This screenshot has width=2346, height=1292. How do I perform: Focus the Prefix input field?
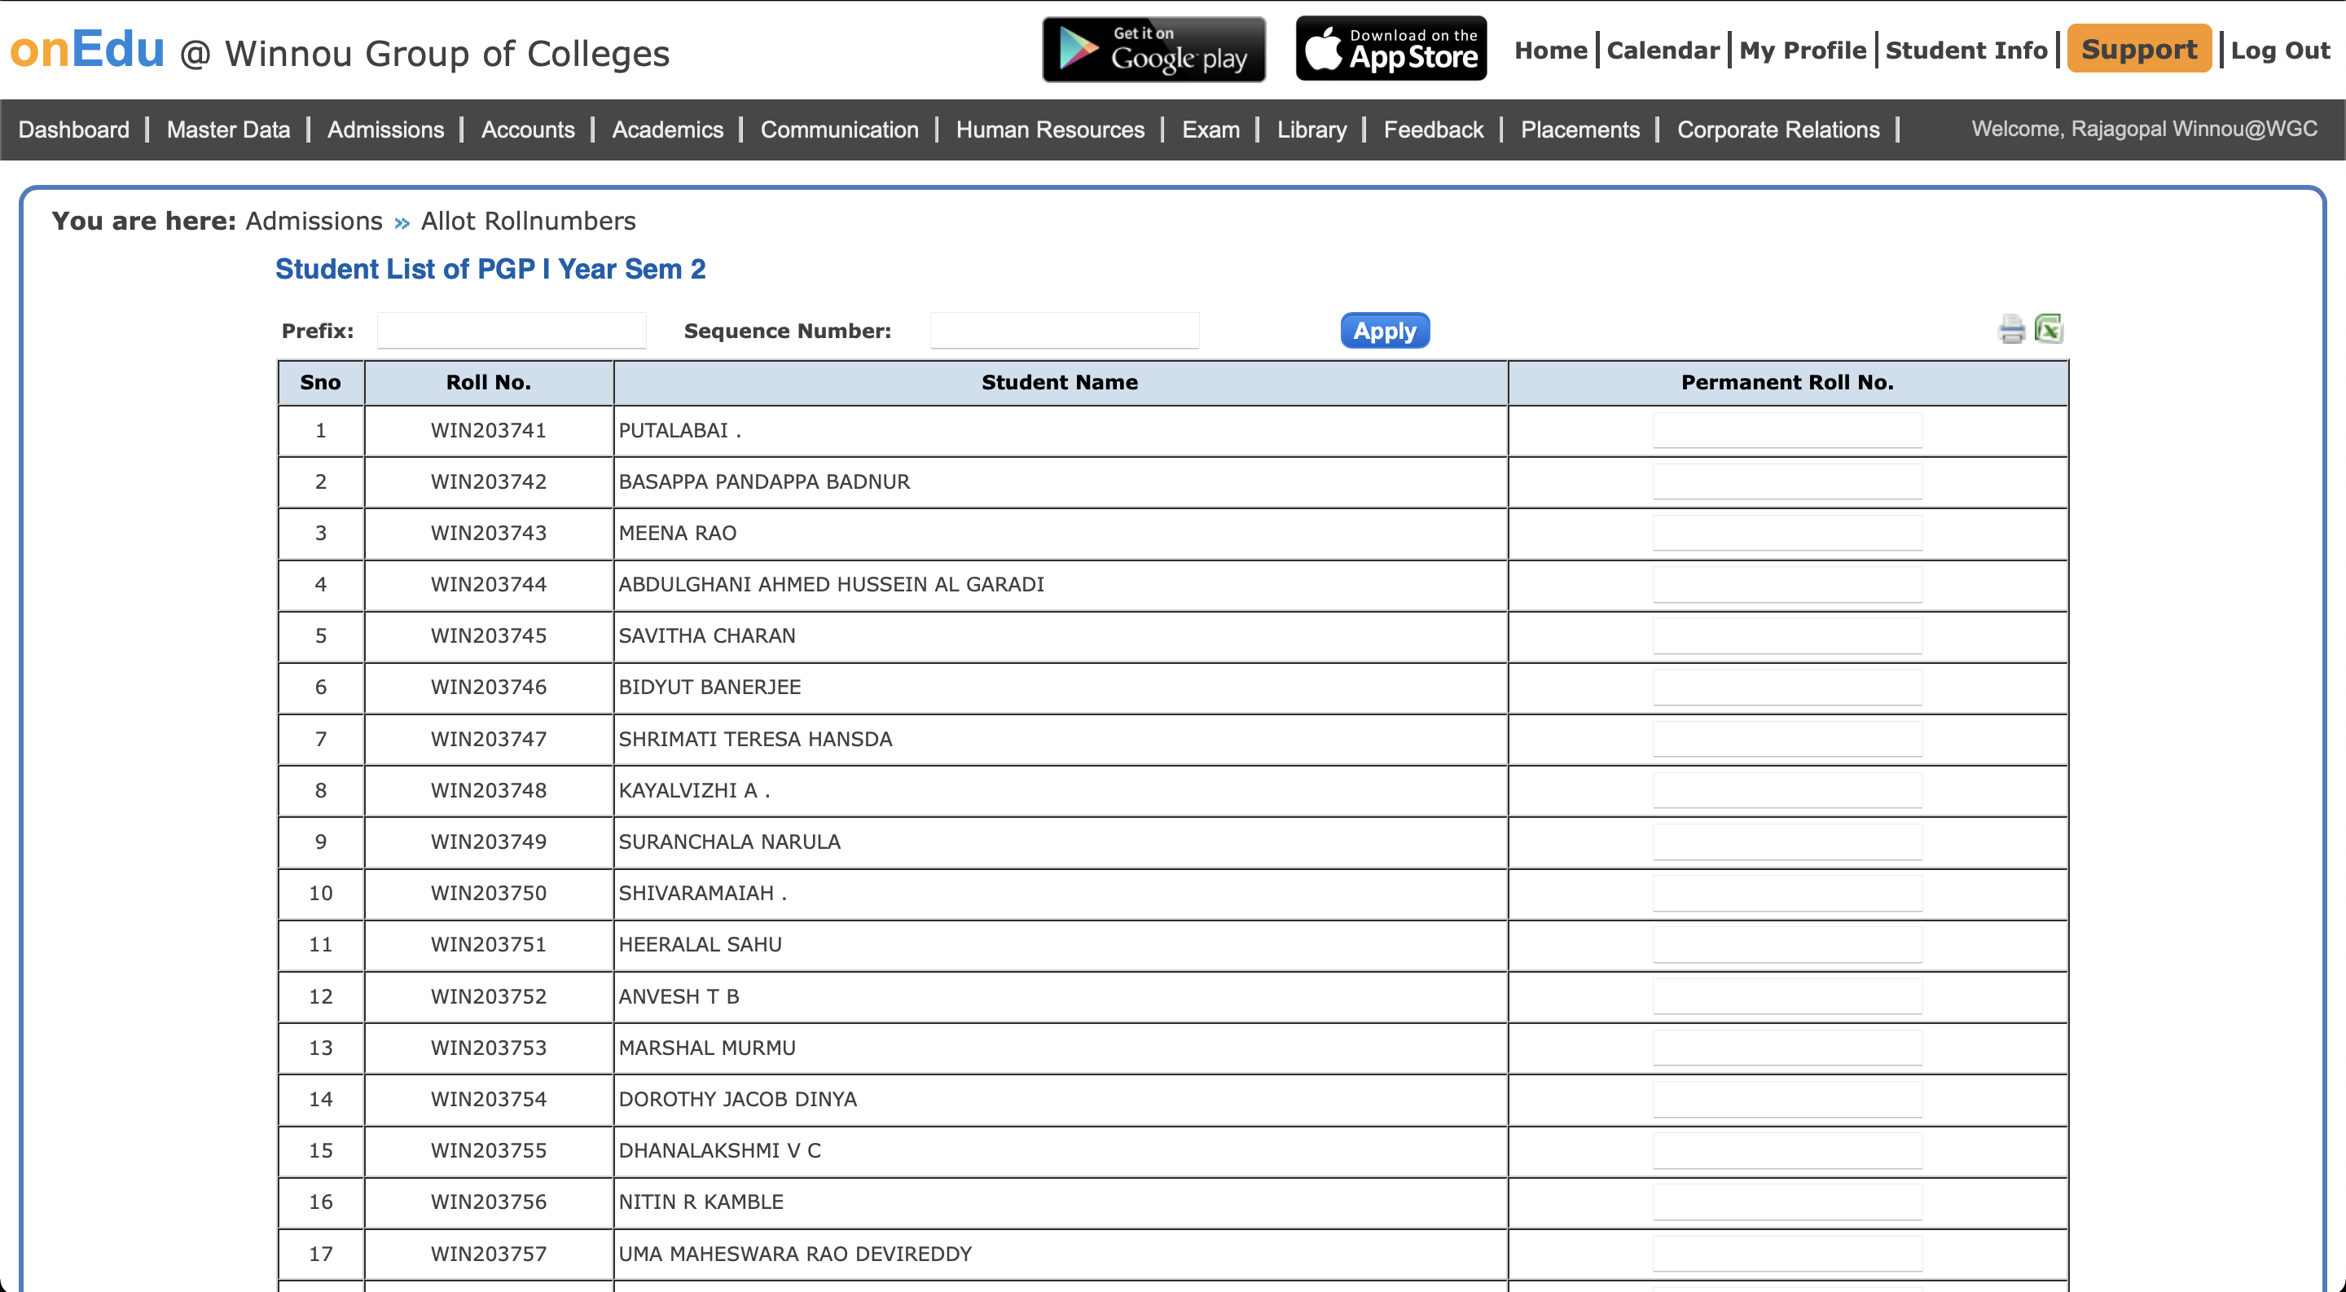512,331
